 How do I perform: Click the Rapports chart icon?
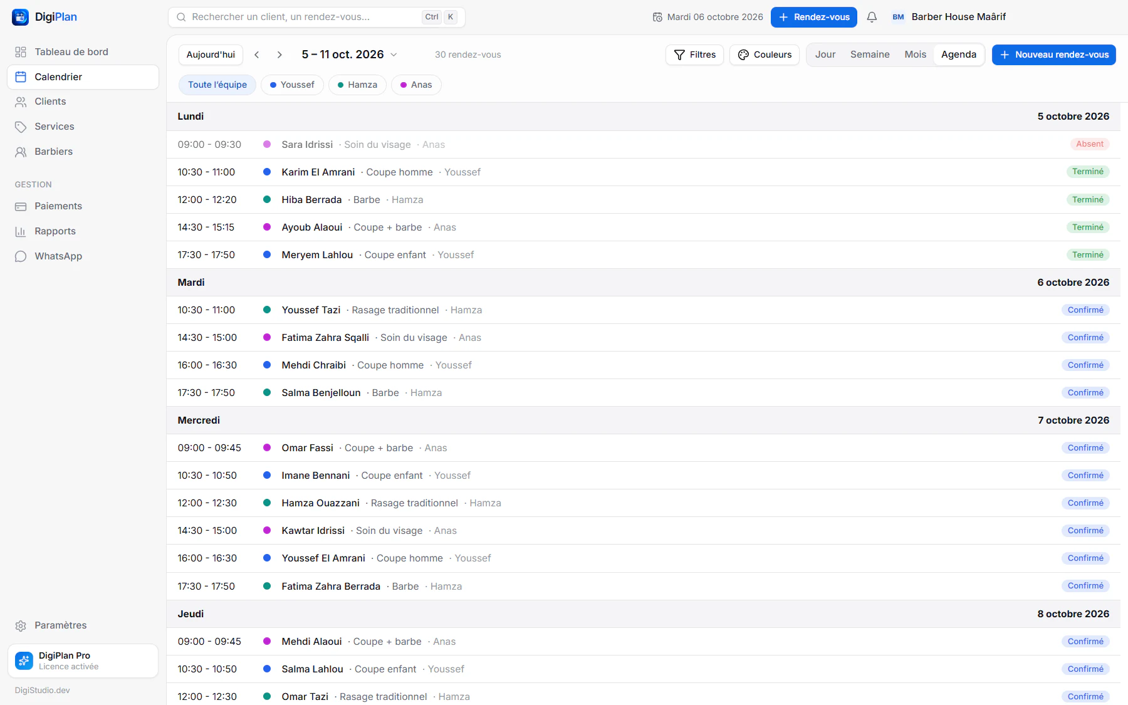[x=21, y=231]
